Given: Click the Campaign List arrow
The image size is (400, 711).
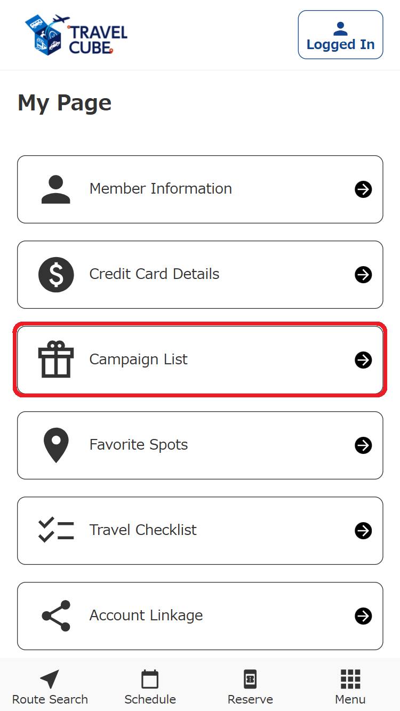Looking at the screenshot, I should coord(363,360).
